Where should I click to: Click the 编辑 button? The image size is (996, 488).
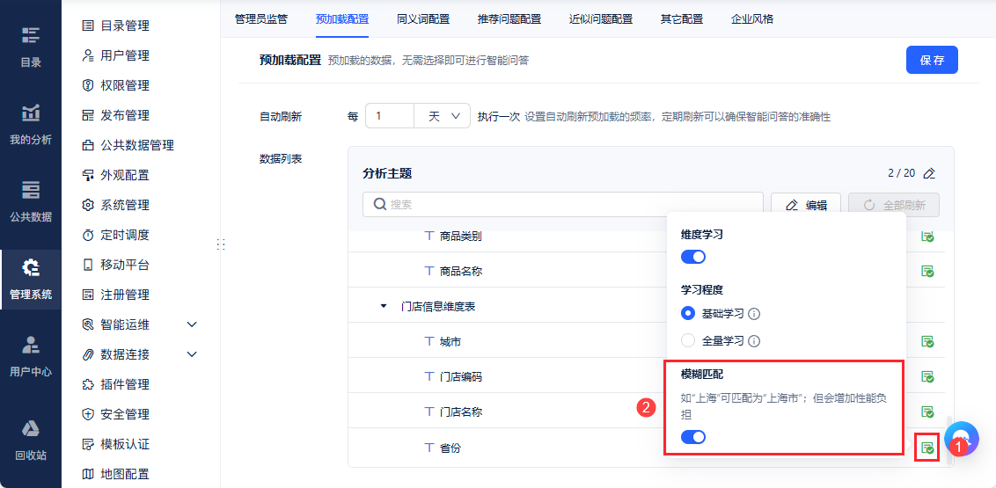(x=805, y=205)
